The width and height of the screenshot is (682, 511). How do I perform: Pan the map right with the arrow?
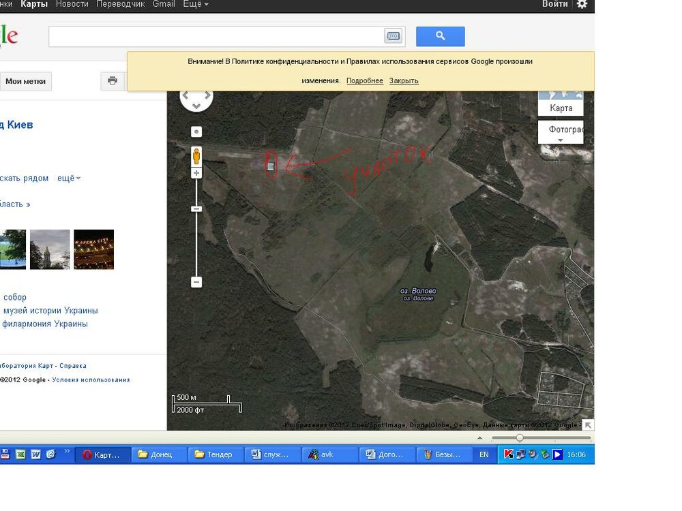click(207, 95)
